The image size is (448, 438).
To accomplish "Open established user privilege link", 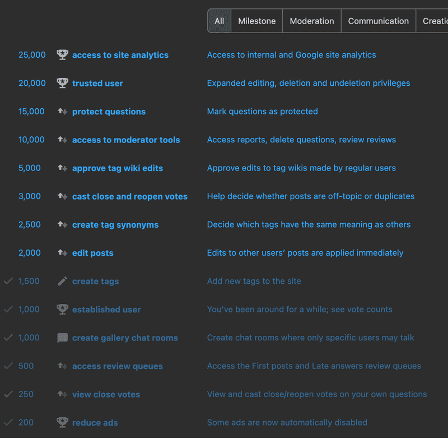I will click(106, 310).
